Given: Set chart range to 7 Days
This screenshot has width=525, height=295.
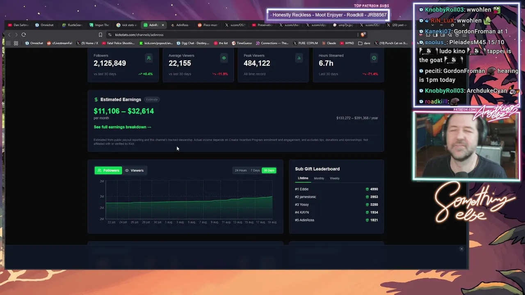Looking at the screenshot, I should point(255,170).
